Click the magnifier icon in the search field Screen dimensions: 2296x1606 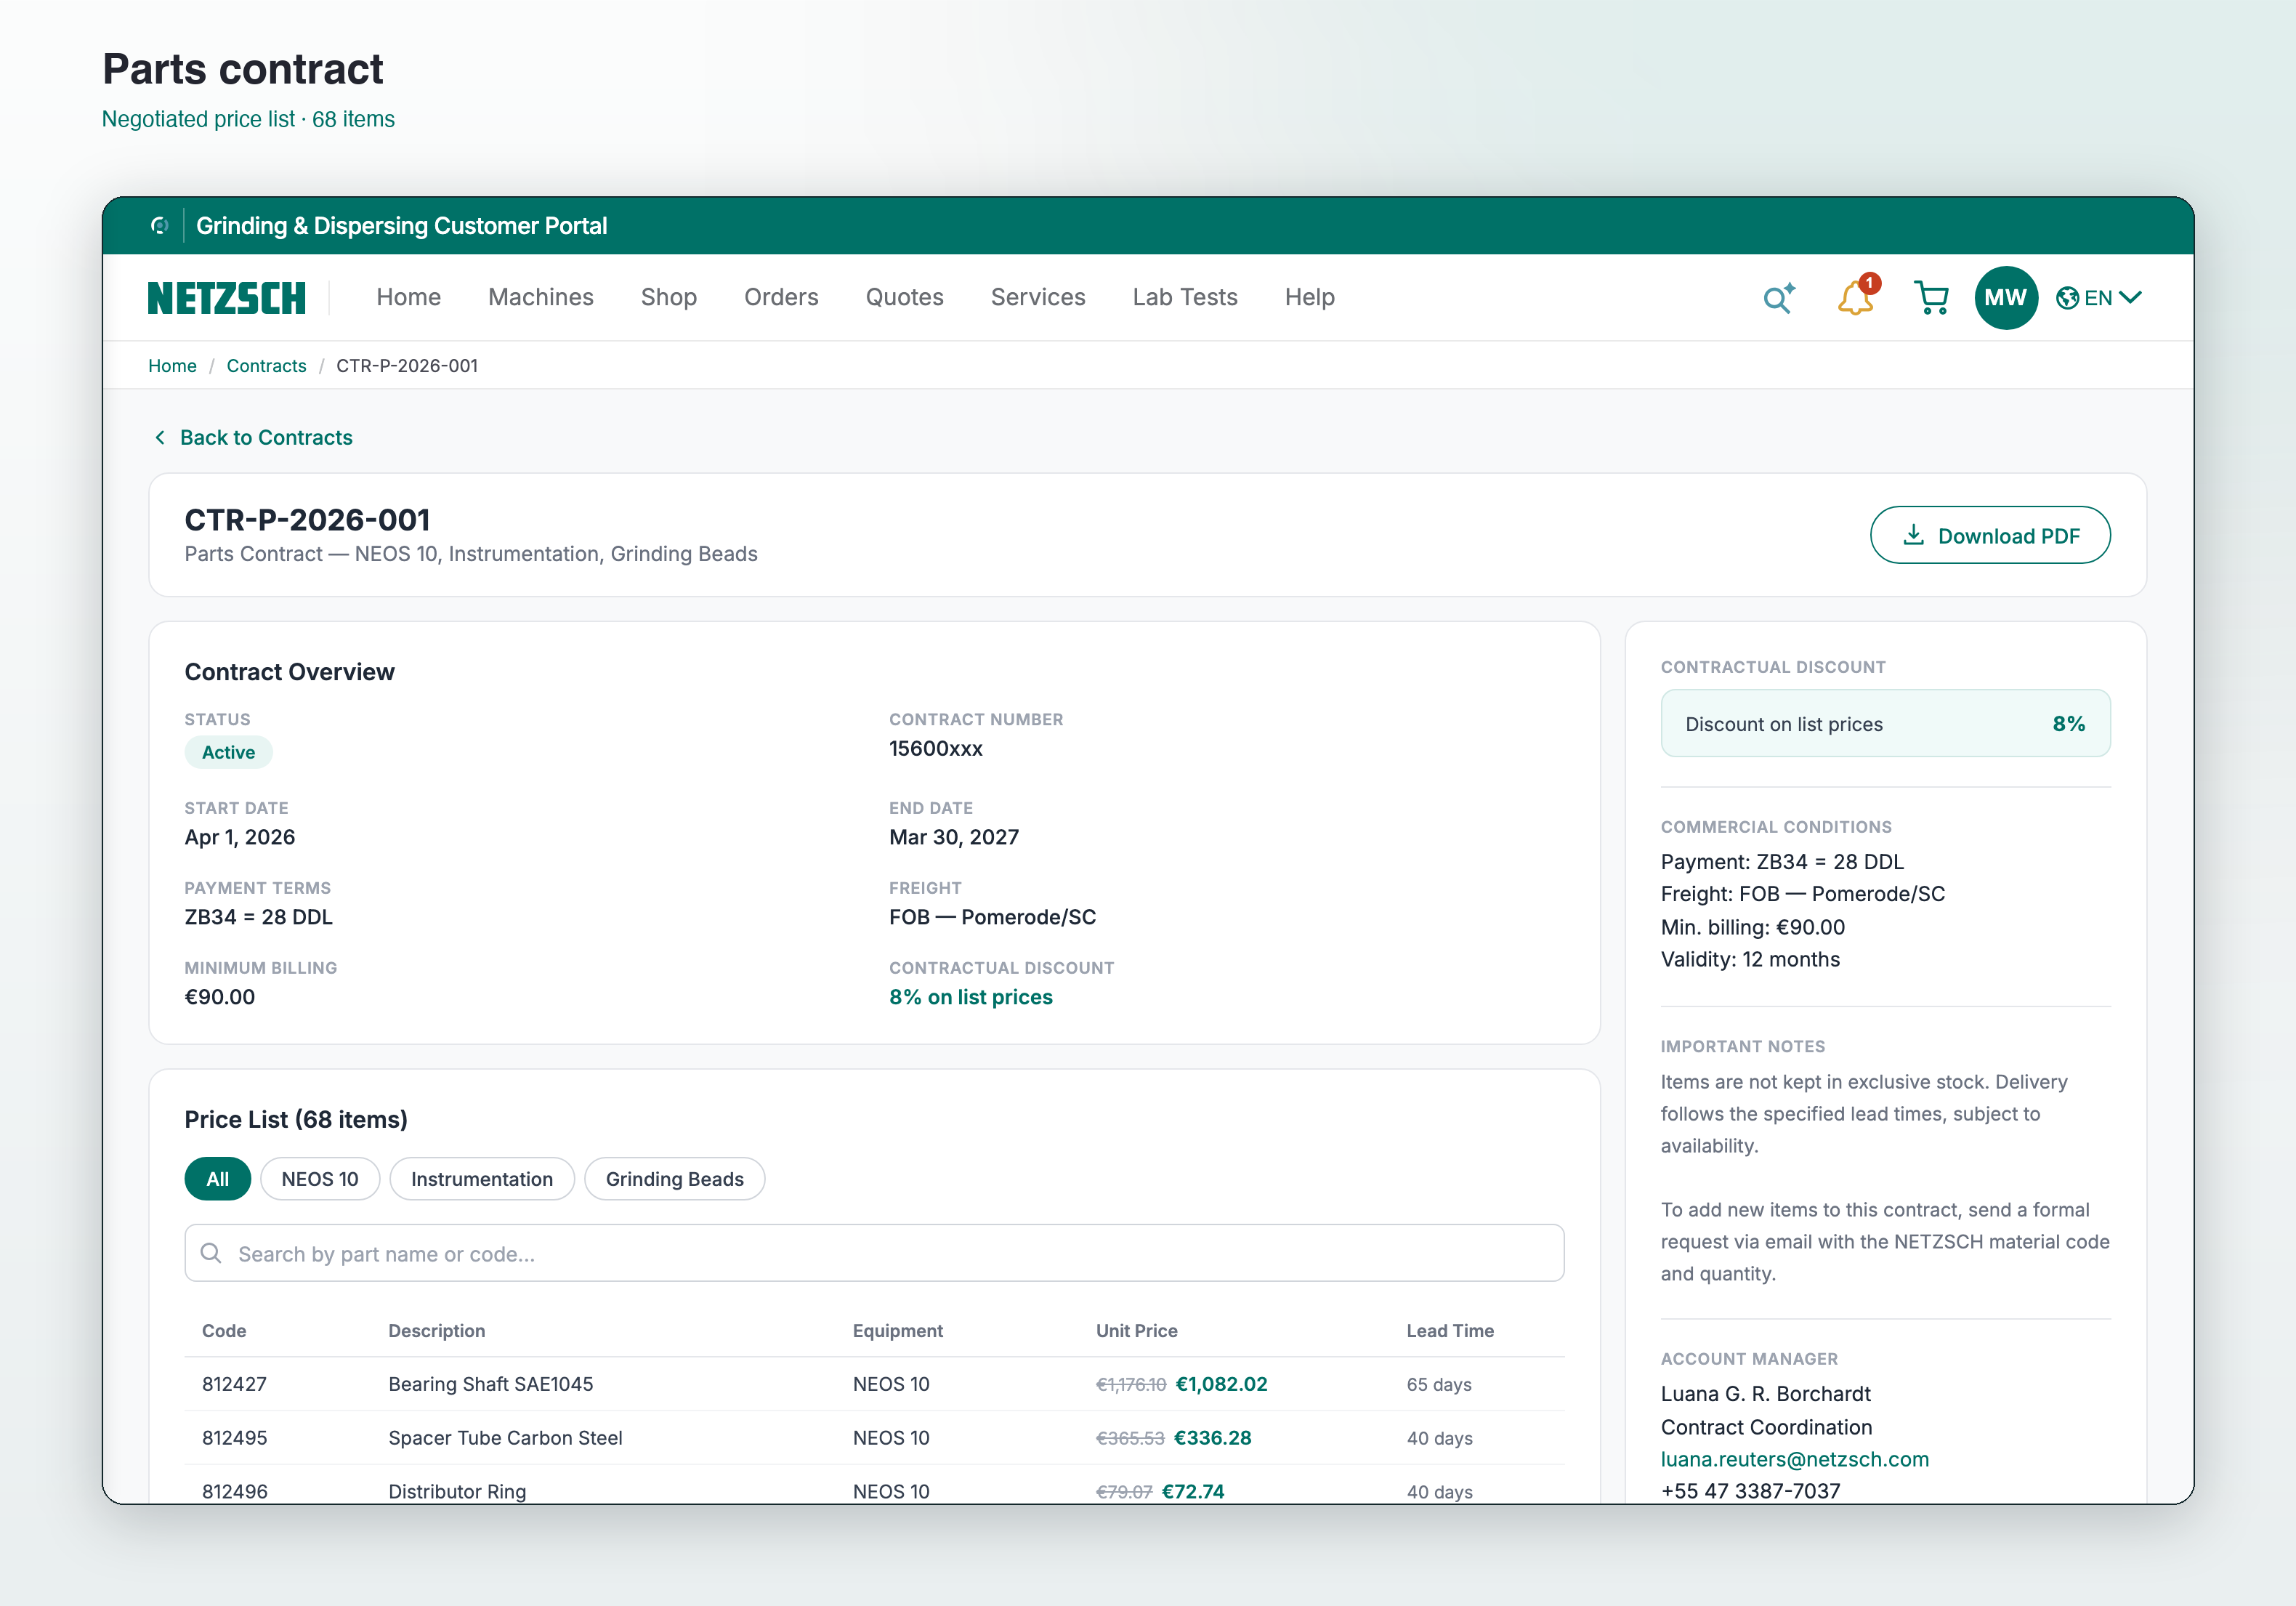(x=211, y=1253)
